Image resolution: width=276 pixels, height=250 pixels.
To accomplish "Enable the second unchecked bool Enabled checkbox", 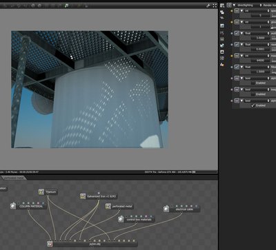I will coord(253,94).
